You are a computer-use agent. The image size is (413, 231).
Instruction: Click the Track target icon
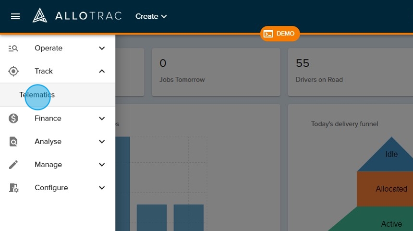(13, 71)
